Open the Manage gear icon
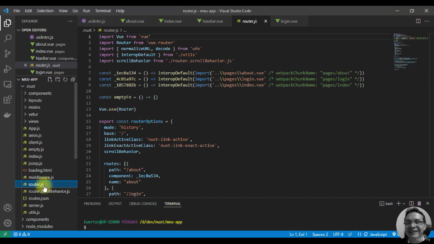This screenshot has width=434, height=244. coord(7,223)
